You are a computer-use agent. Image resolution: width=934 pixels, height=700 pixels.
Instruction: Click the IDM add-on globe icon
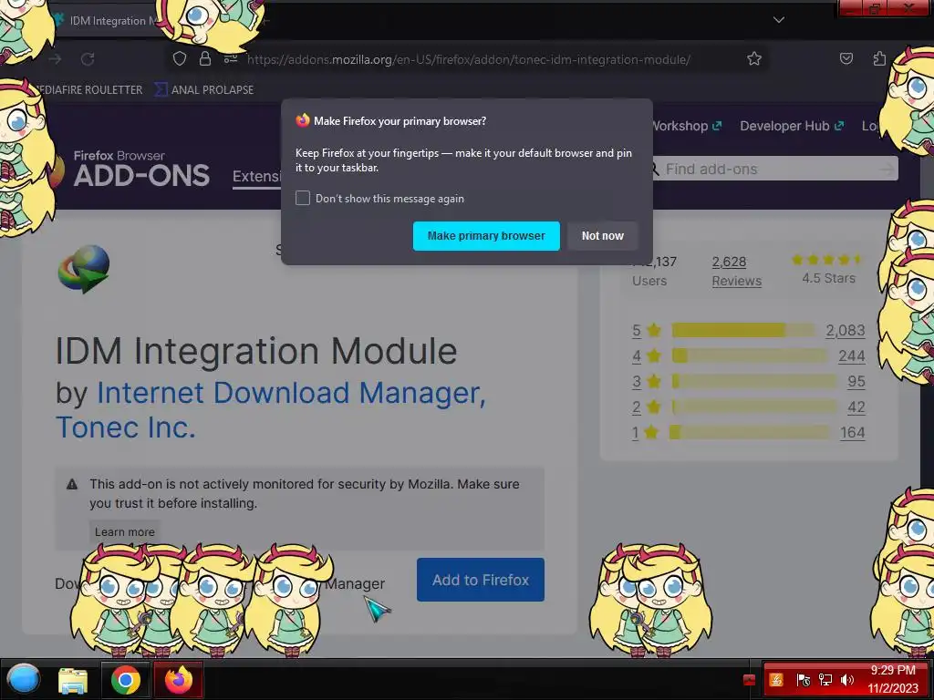pos(84,269)
